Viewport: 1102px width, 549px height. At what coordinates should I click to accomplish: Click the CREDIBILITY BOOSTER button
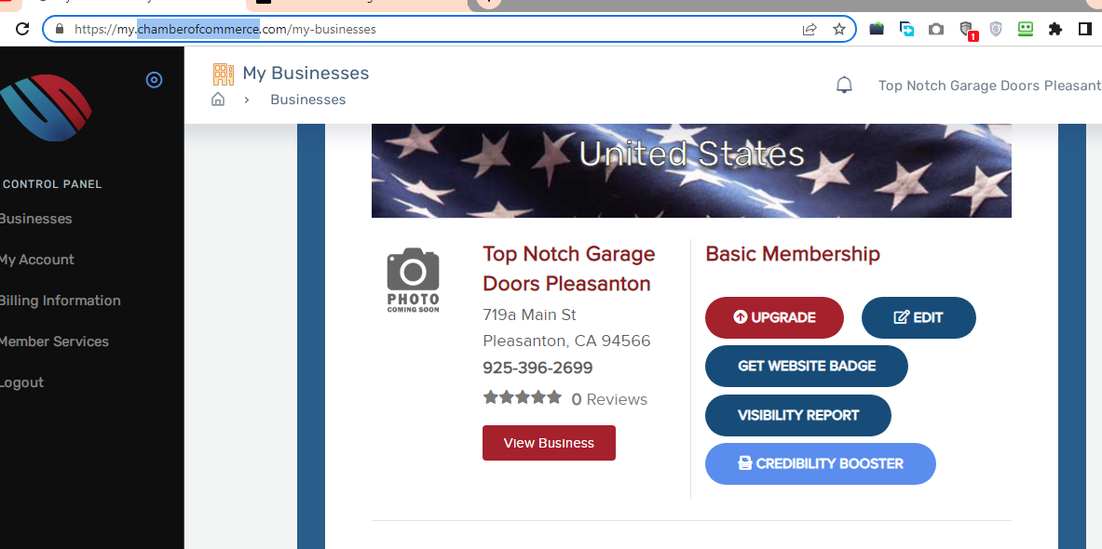pyautogui.click(x=820, y=463)
